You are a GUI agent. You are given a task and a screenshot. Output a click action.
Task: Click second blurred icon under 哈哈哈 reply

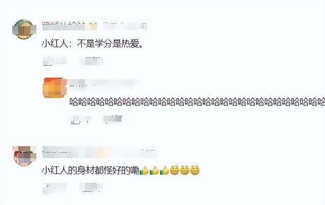(x=113, y=119)
